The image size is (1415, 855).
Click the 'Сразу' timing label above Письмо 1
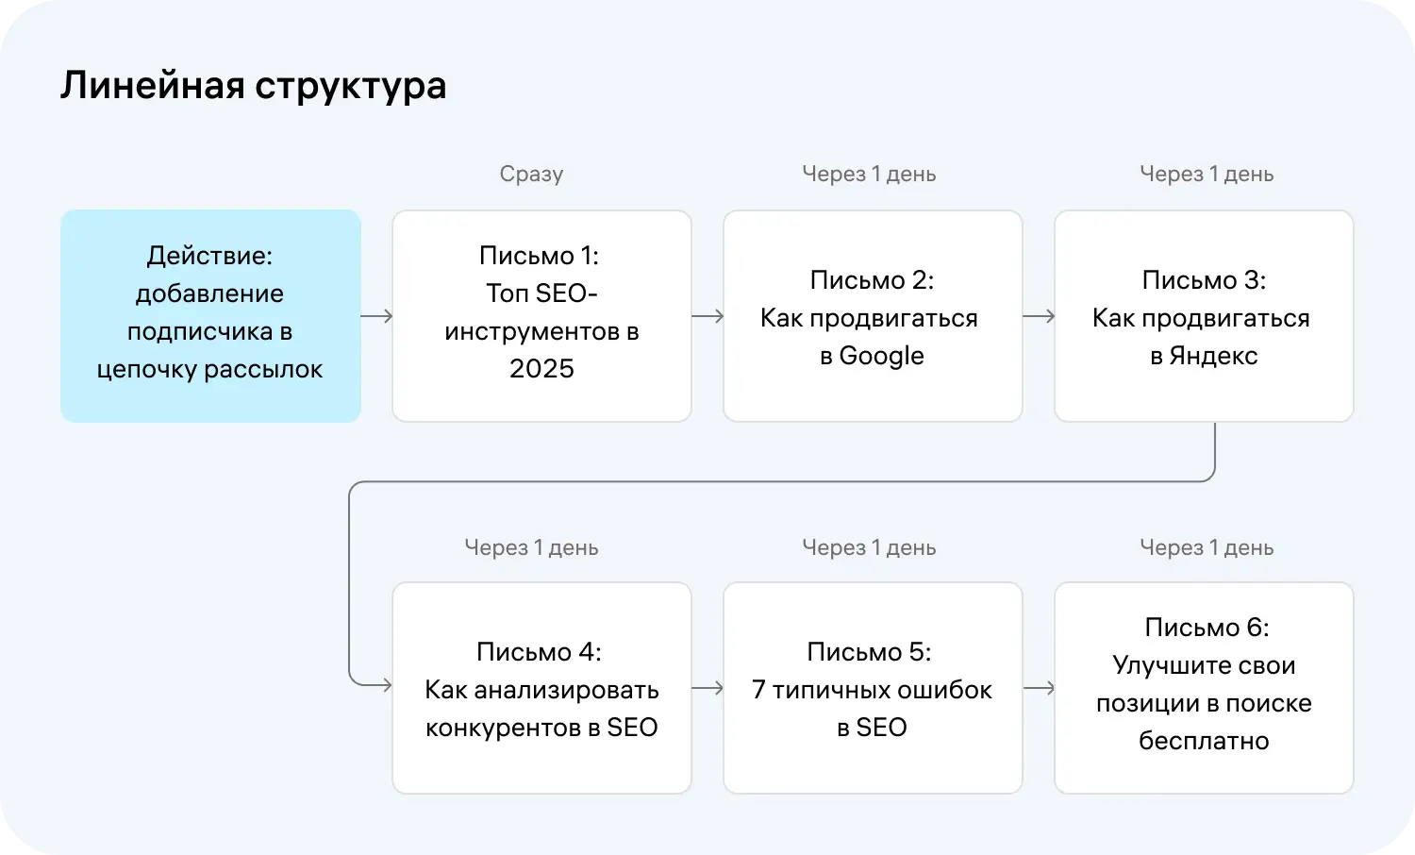pyautogui.click(x=531, y=173)
